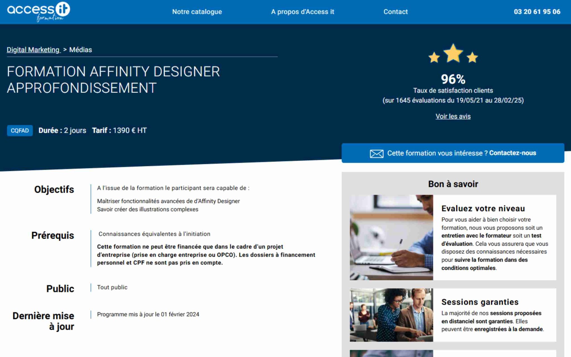The width and height of the screenshot is (571, 357).
Task: Click the Prérequis section heading
Action: pos(53,235)
